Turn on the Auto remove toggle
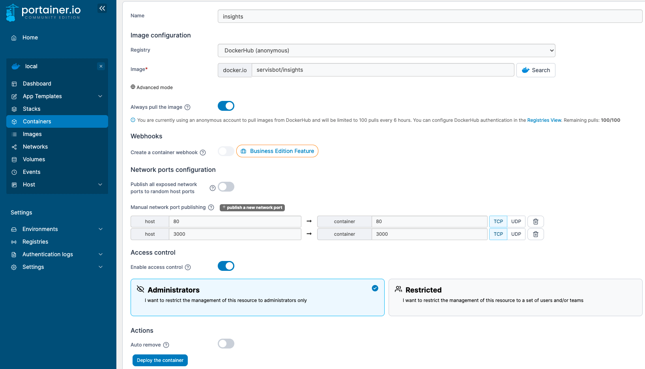 [x=226, y=344]
